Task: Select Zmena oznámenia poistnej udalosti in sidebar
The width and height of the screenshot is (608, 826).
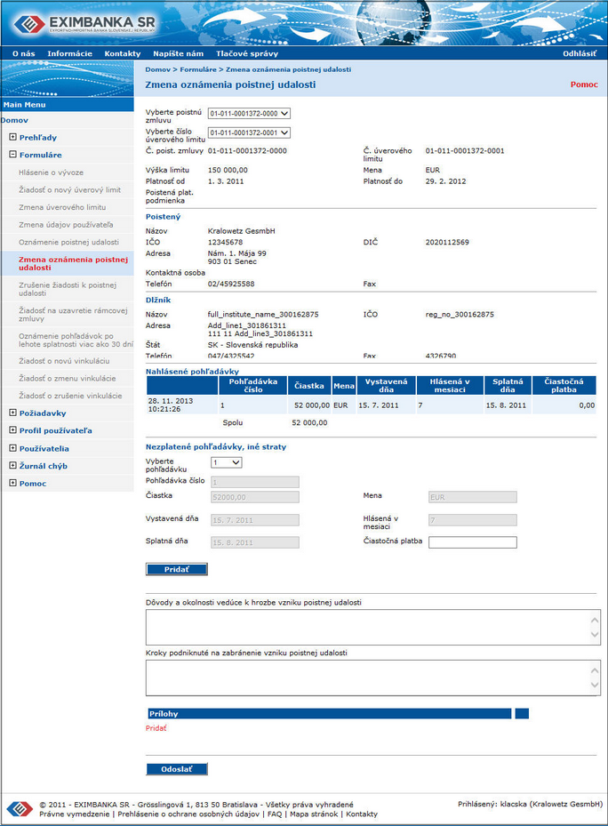Action: [73, 263]
